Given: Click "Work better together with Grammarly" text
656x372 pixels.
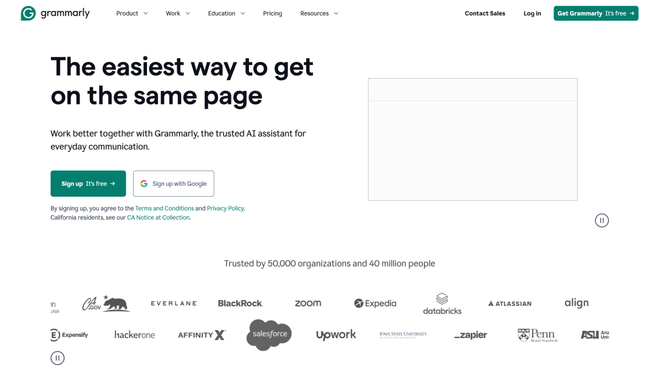Looking at the screenshot, I should coord(125,134).
